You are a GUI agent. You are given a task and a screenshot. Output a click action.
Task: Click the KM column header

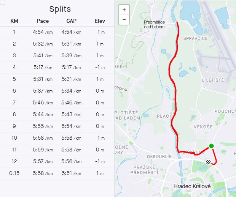click(14, 21)
